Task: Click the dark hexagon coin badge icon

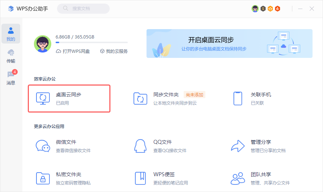Action: 263,9
